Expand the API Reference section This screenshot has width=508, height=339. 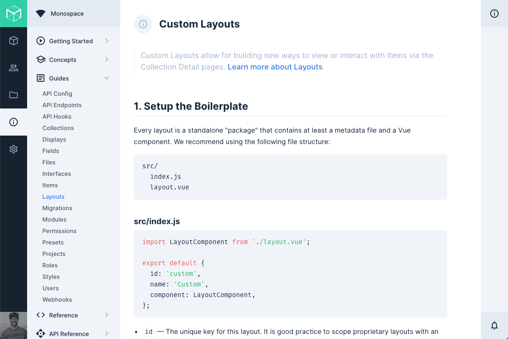(107, 333)
